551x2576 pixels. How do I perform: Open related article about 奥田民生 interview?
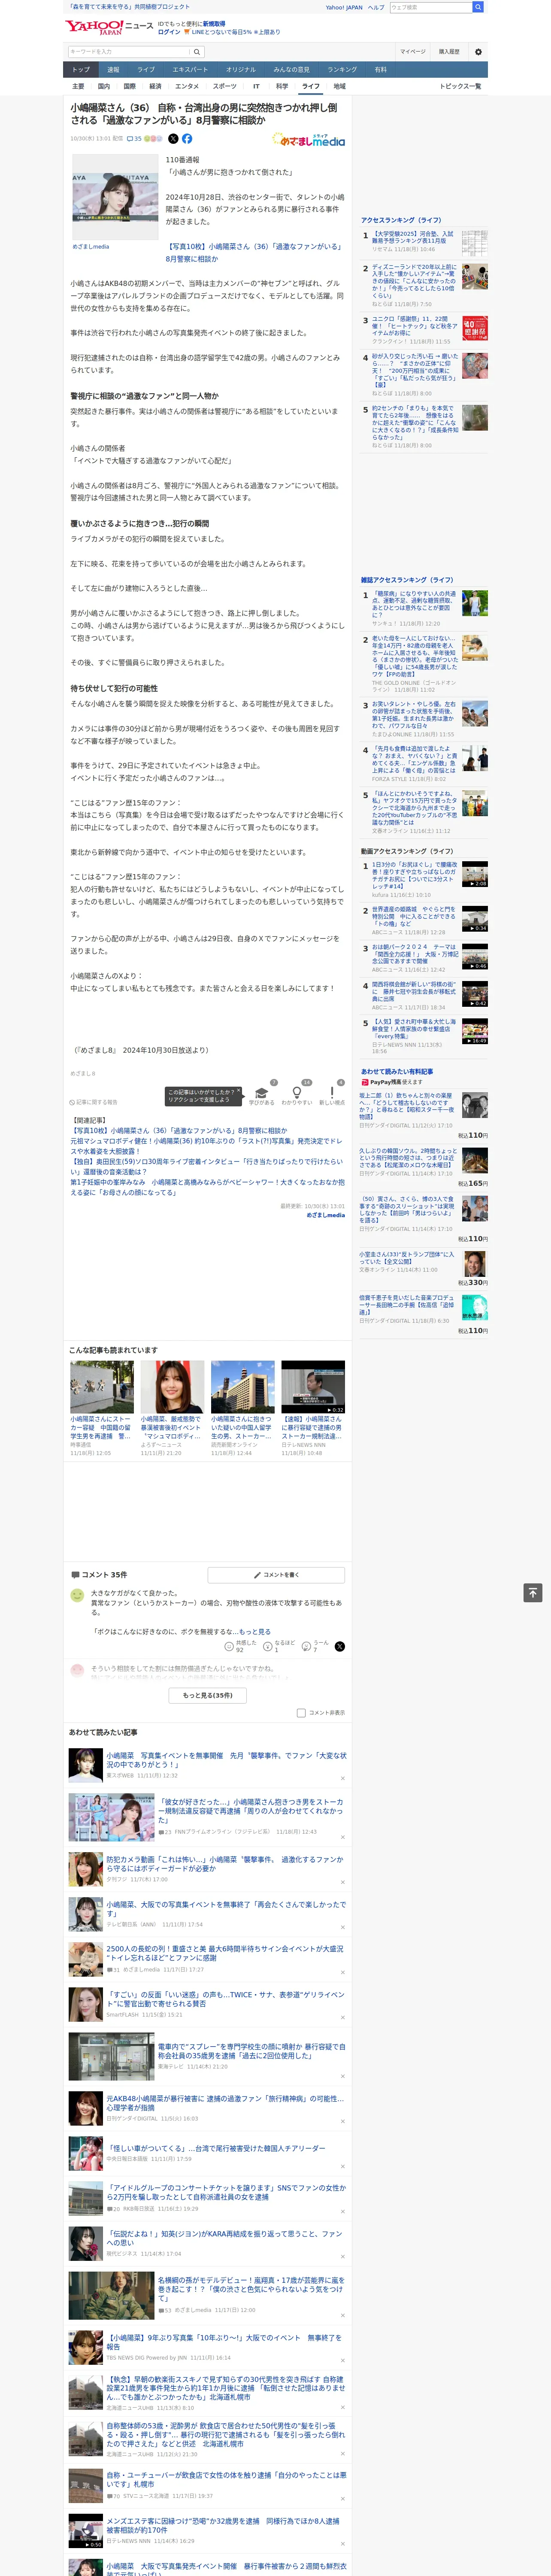[206, 1167]
